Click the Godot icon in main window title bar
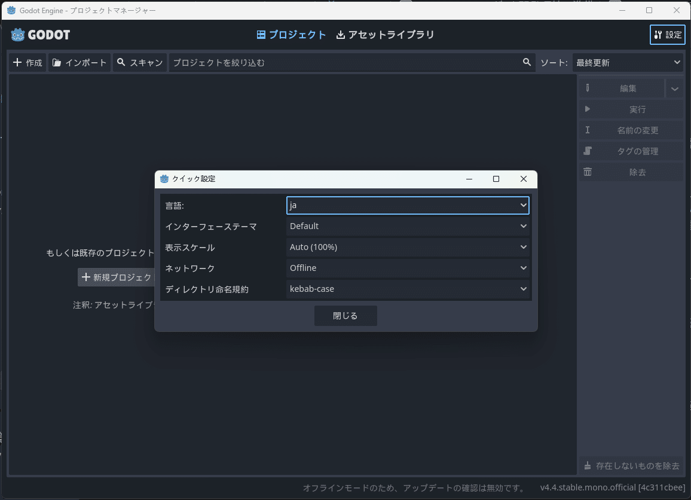 pos(11,10)
